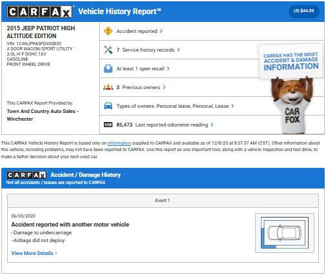The image size is (326, 275).
Task: Click Accident reported with another motor vehicle heading
Action: pyautogui.click(x=70, y=225)
